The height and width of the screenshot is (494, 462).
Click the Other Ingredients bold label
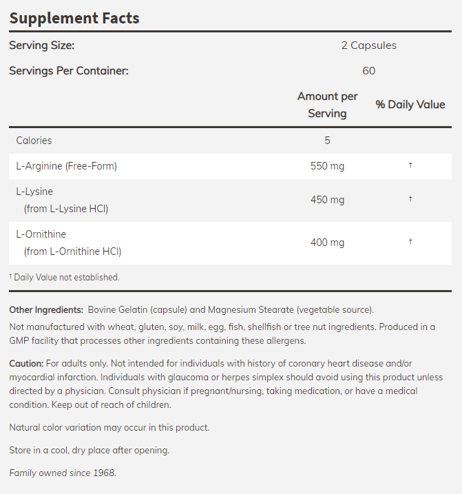[x=47, y=310]
